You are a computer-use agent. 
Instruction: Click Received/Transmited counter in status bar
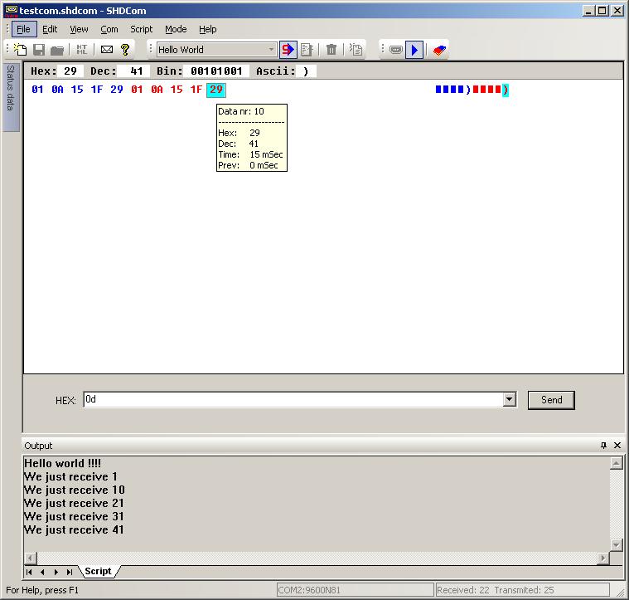(522, 590)
